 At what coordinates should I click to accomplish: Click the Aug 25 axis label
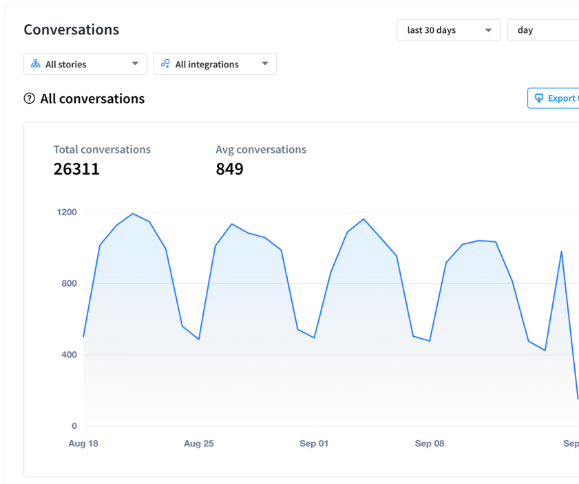198,443
